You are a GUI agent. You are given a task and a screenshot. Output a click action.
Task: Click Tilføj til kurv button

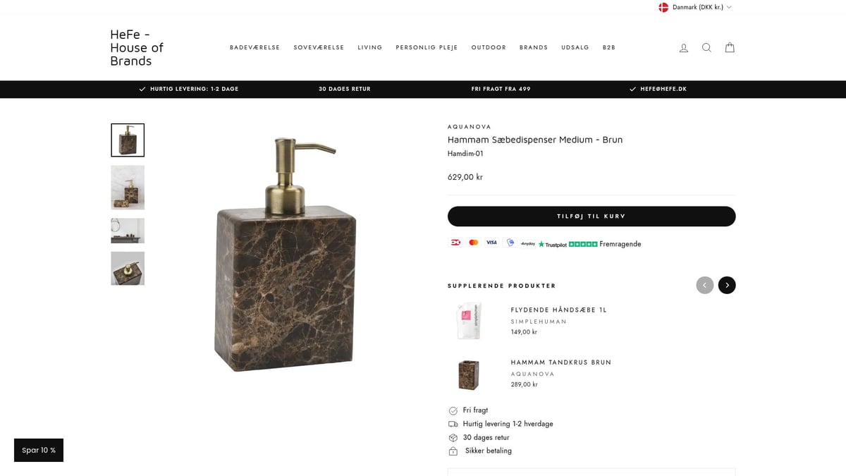click(x=591, y=216)
